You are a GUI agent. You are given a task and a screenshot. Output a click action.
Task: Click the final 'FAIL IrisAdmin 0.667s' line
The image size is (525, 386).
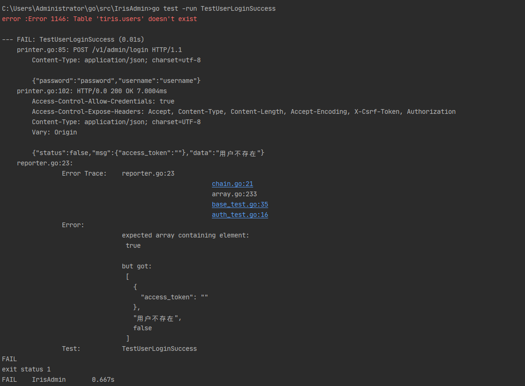(x=58, y=379)
